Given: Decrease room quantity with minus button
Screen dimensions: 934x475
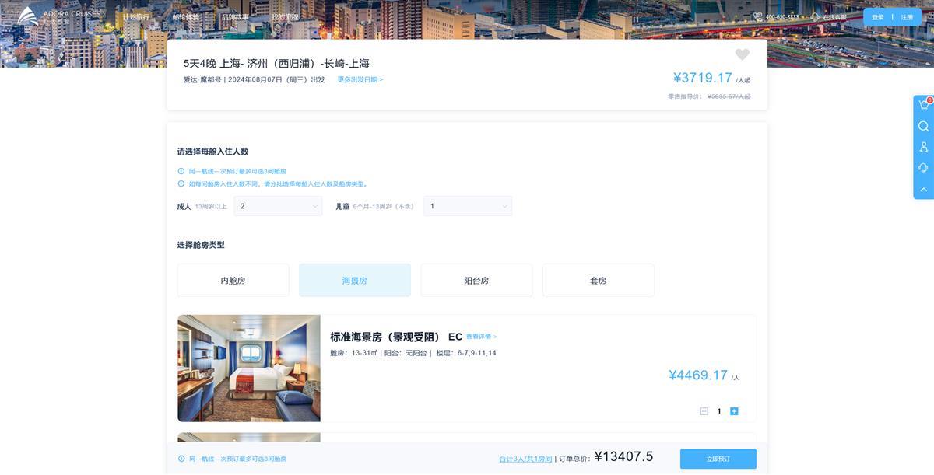Looking at the screenshot, I should (x=704, y=411).
